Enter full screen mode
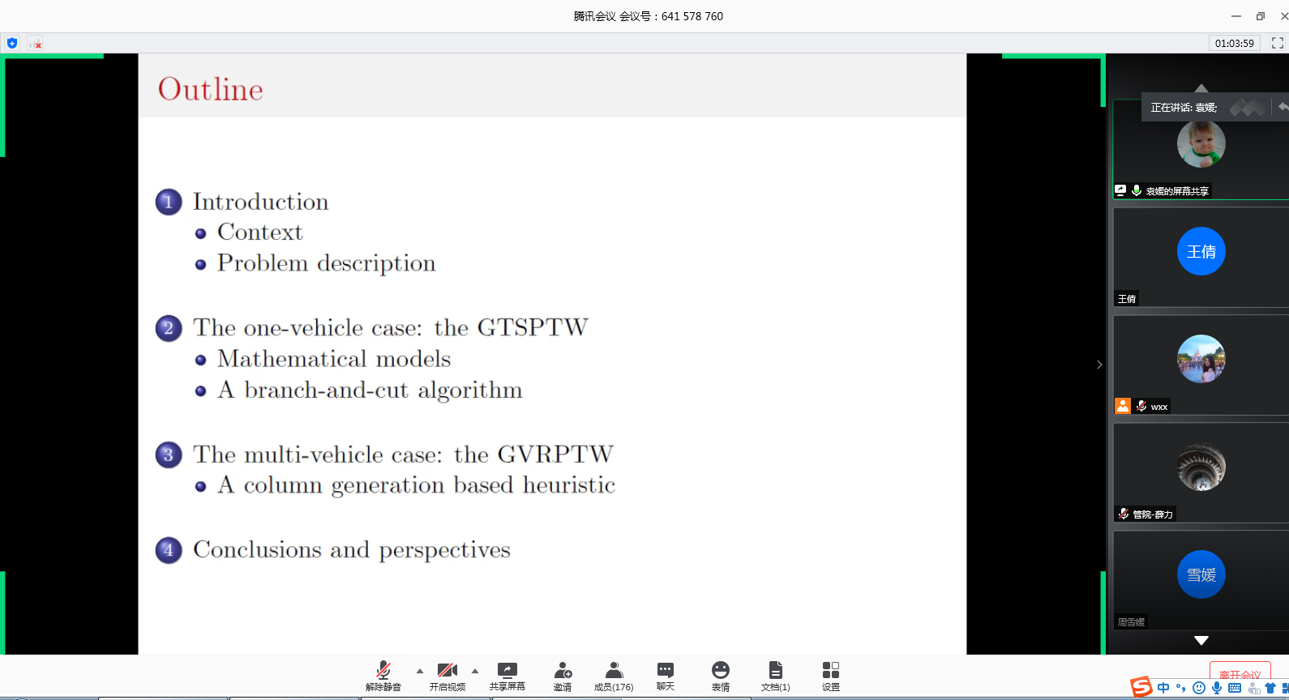 (1277, 43)
